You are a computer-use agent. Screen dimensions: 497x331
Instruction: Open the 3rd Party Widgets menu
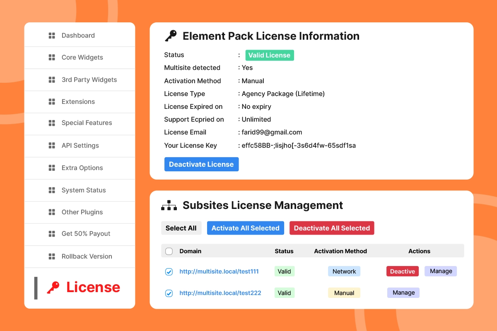[89, 80]
